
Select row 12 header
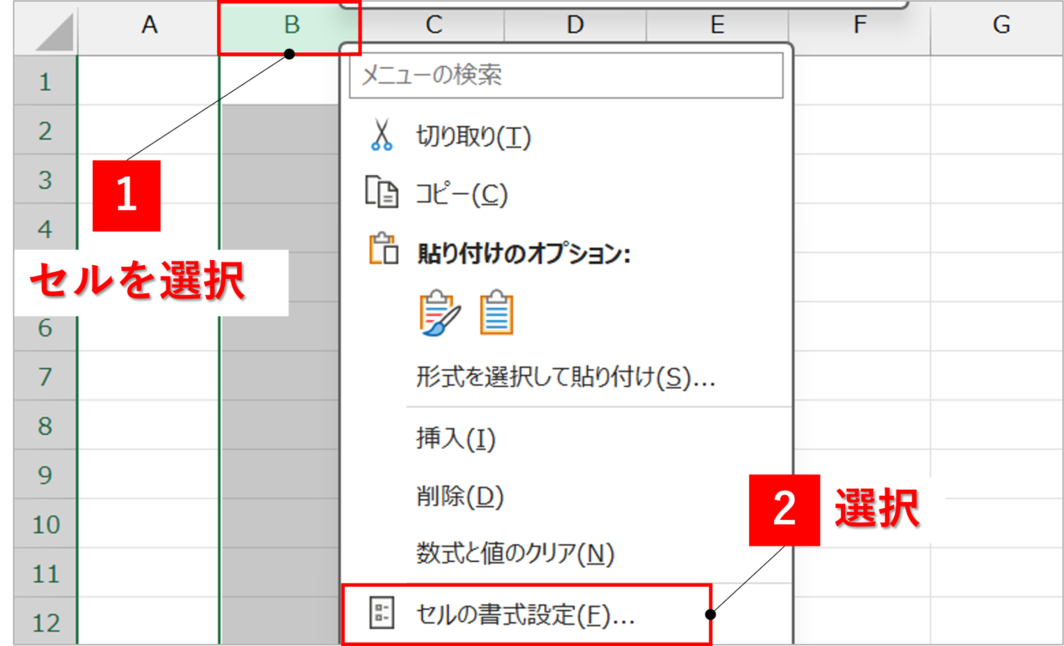click(44, 621)
